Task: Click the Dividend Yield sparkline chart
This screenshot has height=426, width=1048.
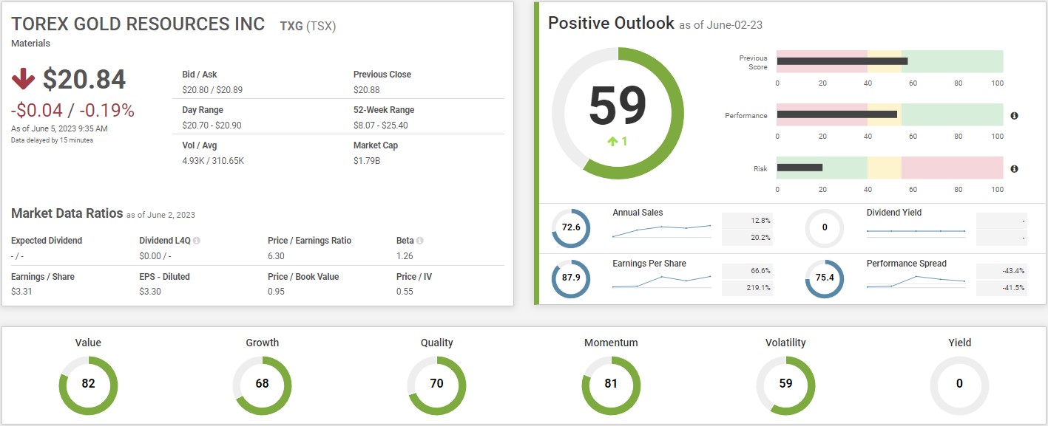Action: click(916, 231)
